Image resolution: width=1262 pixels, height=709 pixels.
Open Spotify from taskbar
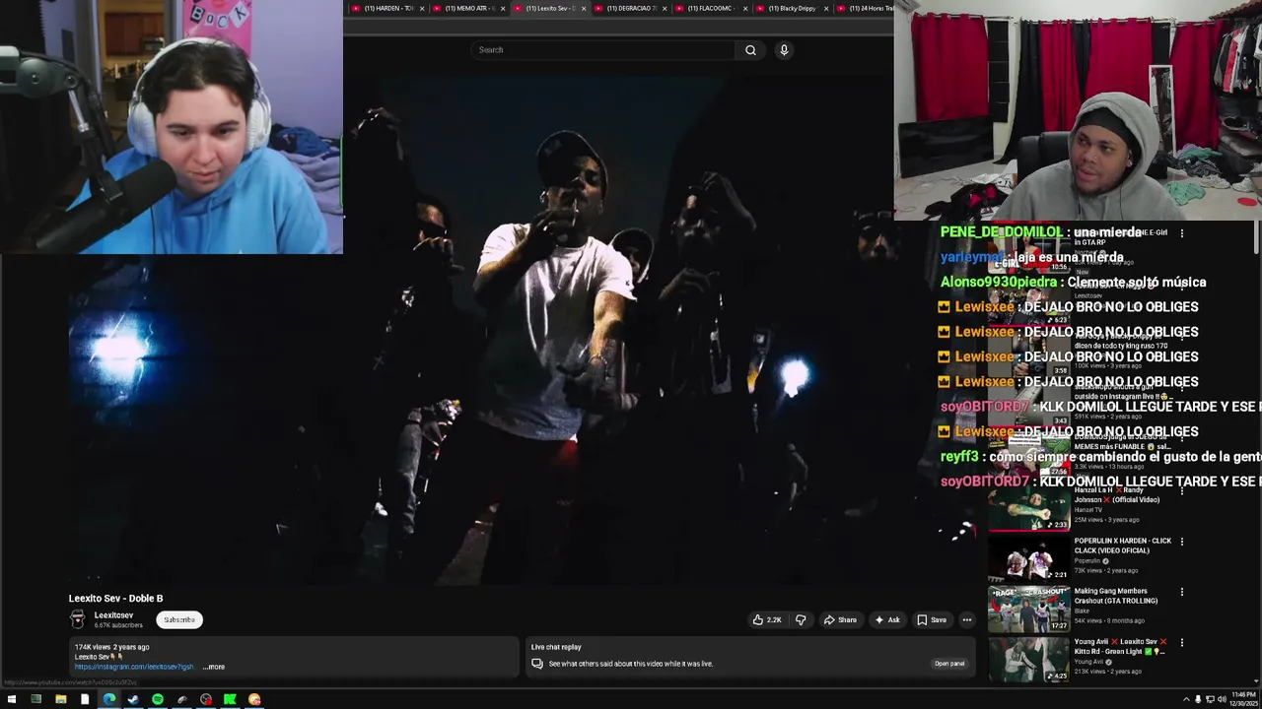click(158, 699)
